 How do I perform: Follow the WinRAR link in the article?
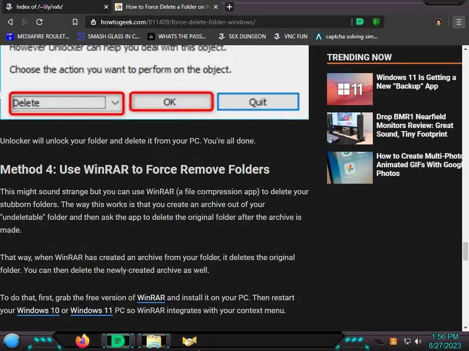(151, 298)
